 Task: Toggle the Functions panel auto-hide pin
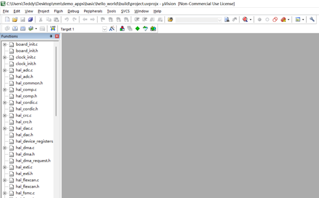pos(51,36)
